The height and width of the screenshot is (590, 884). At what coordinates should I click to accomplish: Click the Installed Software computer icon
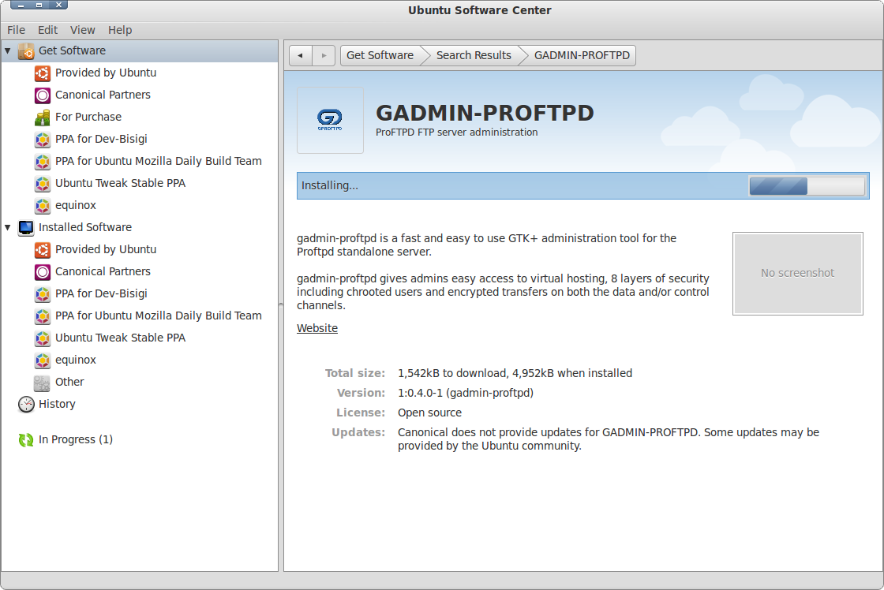tap(26, 228)
